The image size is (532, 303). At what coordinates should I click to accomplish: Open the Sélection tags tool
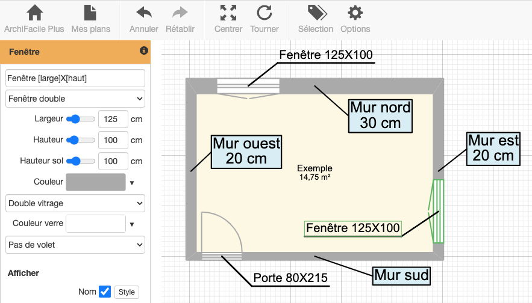click(x=316, y=13)
